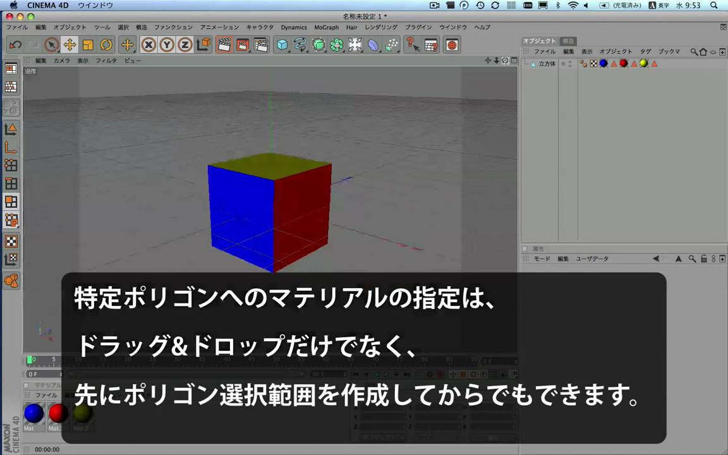The width and height of the screenshot is (728, 455).
Task: Open the spline tools dropdown
Action: pyautogui.click(x=300, y=45)
